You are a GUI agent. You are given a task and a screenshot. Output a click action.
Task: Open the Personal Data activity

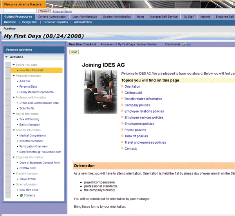[28, 86]
